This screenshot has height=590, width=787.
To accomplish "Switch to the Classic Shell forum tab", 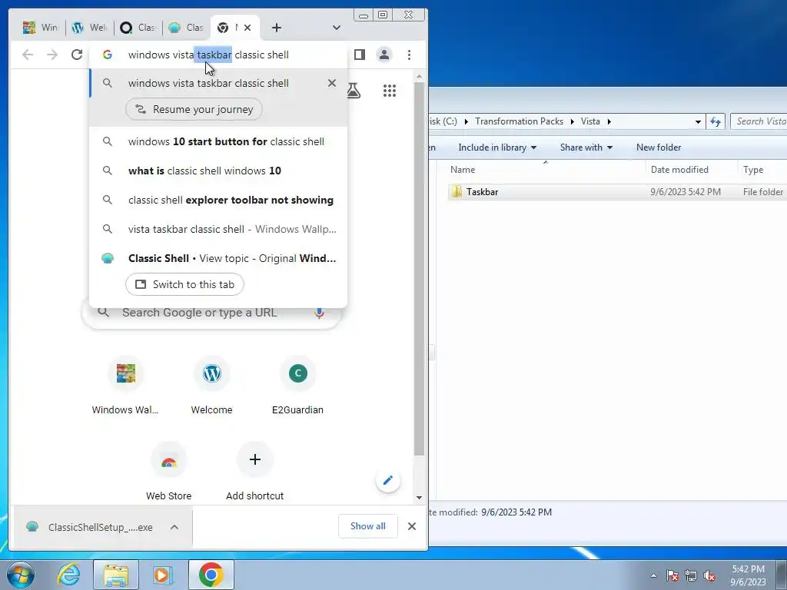I will click(x=187, y=28).
